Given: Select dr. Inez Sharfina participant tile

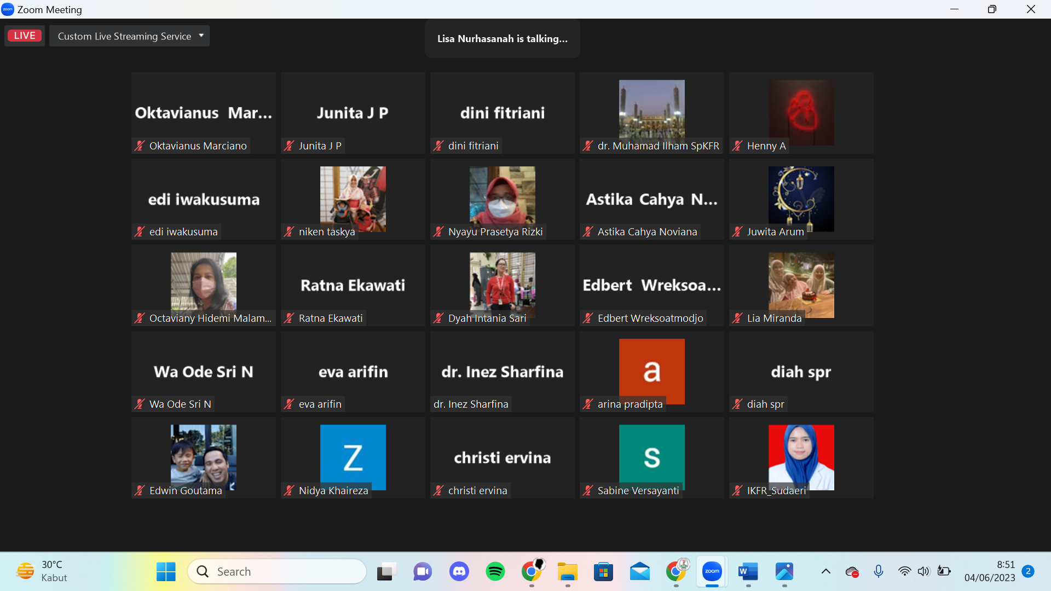Looking at the screenshot, I should coord(502,372).
